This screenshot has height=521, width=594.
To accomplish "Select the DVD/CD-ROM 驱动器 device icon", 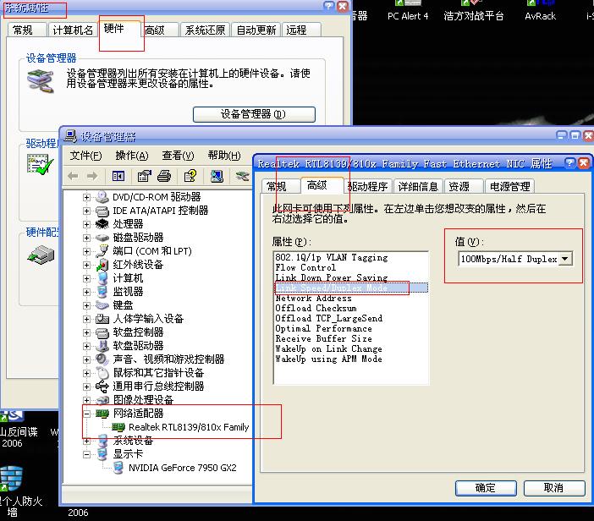I will click(x=102, y=197).
